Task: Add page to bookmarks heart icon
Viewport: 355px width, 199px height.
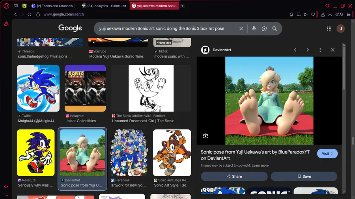Action: (x=313, y=15)
